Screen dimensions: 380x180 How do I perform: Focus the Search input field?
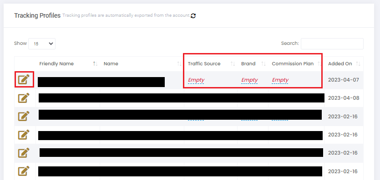(332, 44)
